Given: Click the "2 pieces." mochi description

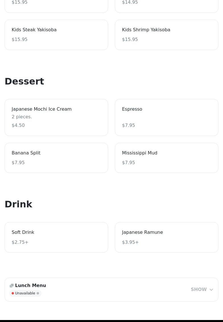Looking at the screenshot, I should coord(22,117).
